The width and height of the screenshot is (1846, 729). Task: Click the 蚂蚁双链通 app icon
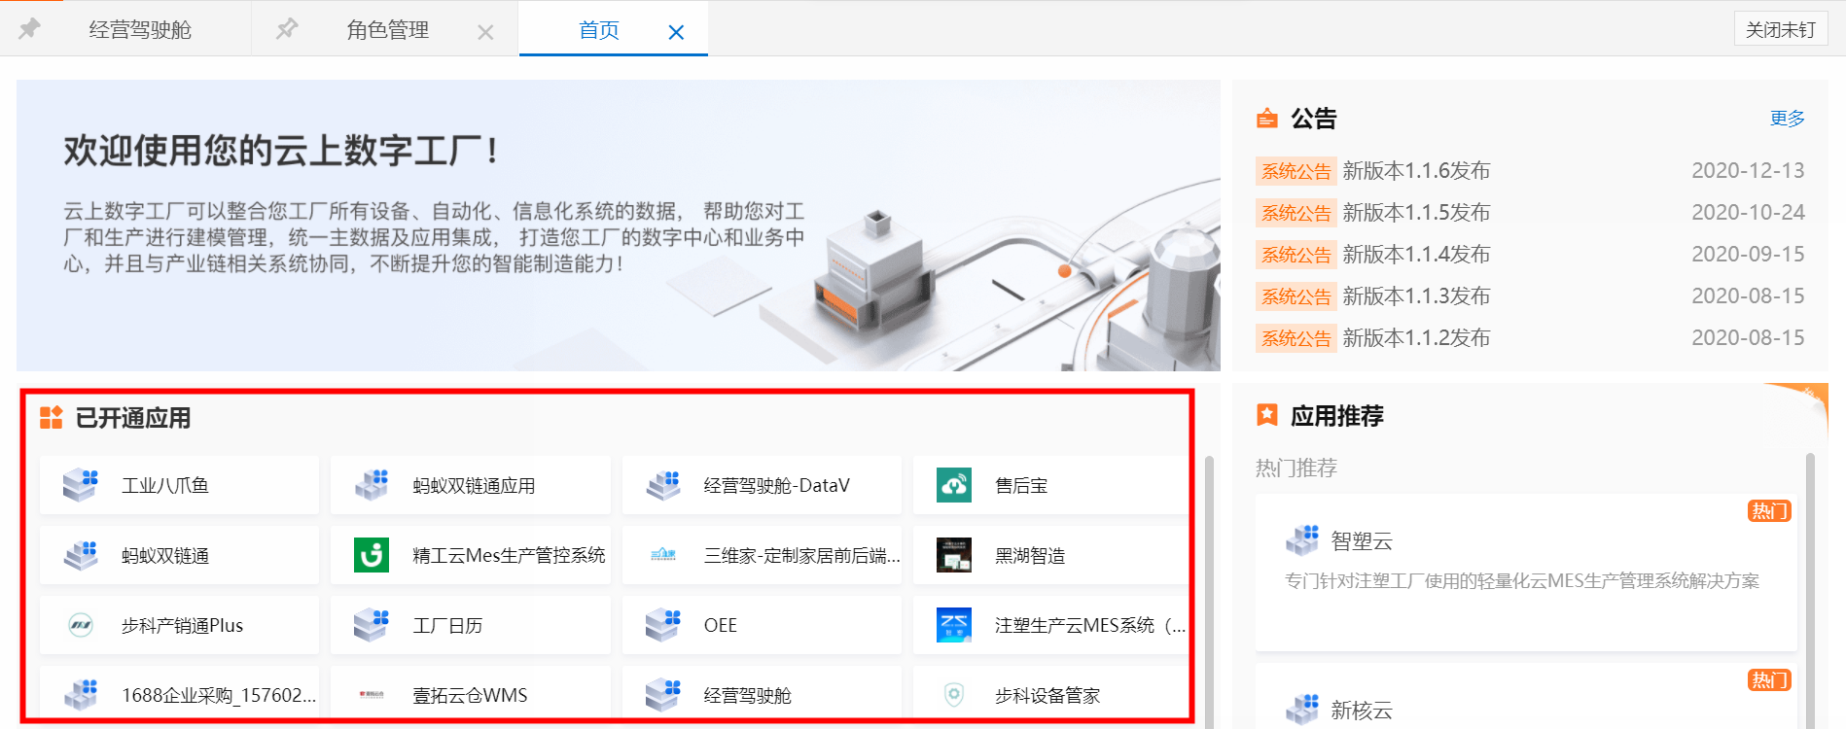point(81,555)
